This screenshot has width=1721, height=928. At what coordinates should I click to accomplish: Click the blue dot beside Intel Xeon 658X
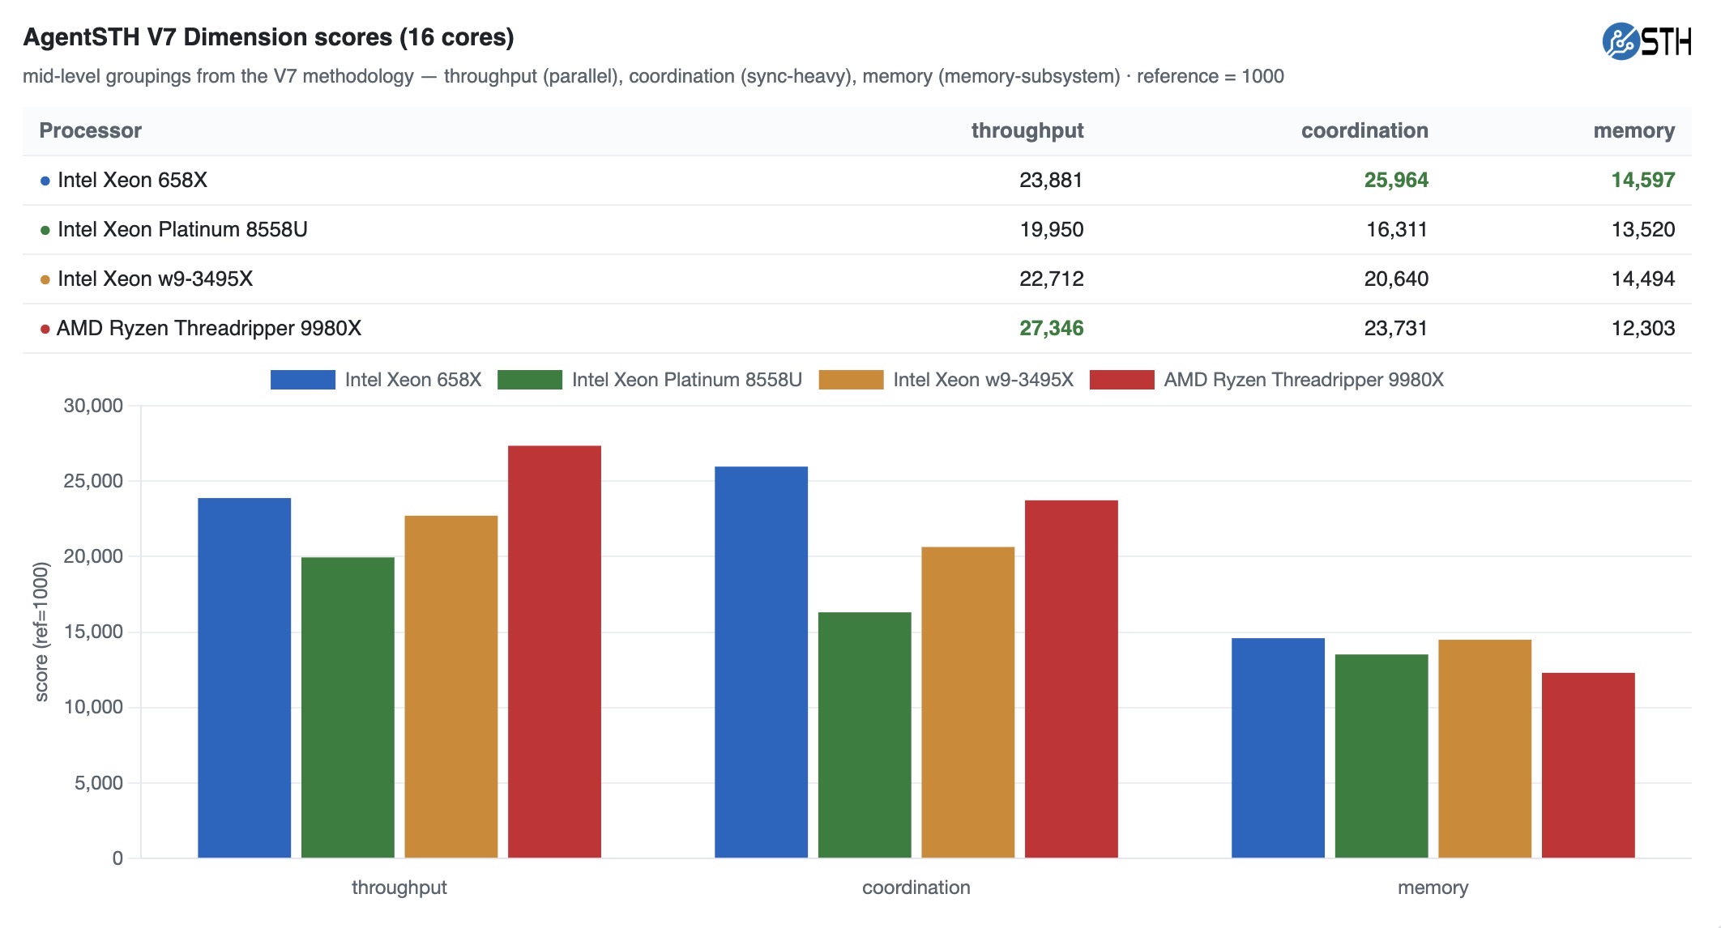click(45, 181)
